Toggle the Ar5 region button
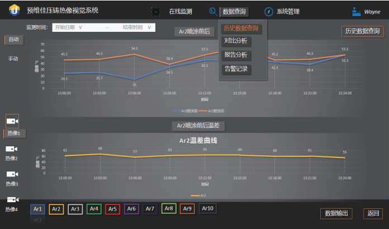The image size is (389, 229). (x=113, y=209)
